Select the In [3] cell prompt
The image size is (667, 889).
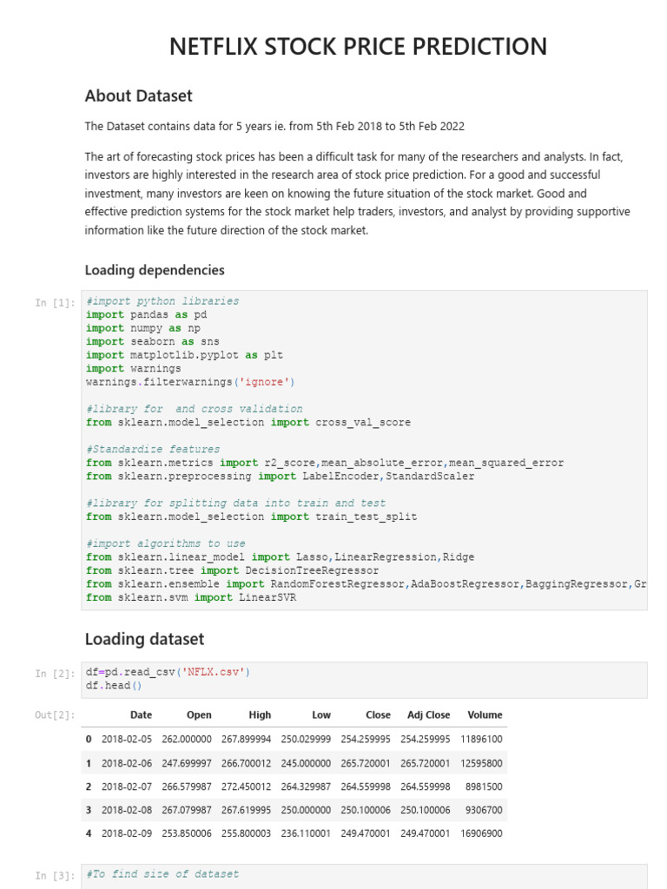[55, 876]
